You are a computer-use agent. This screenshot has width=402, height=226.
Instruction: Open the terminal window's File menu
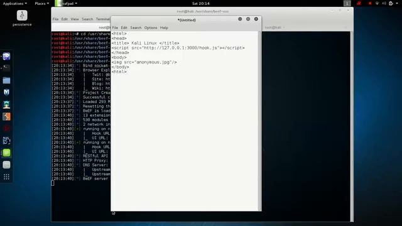pyautogui.click(x=55, y=19)
